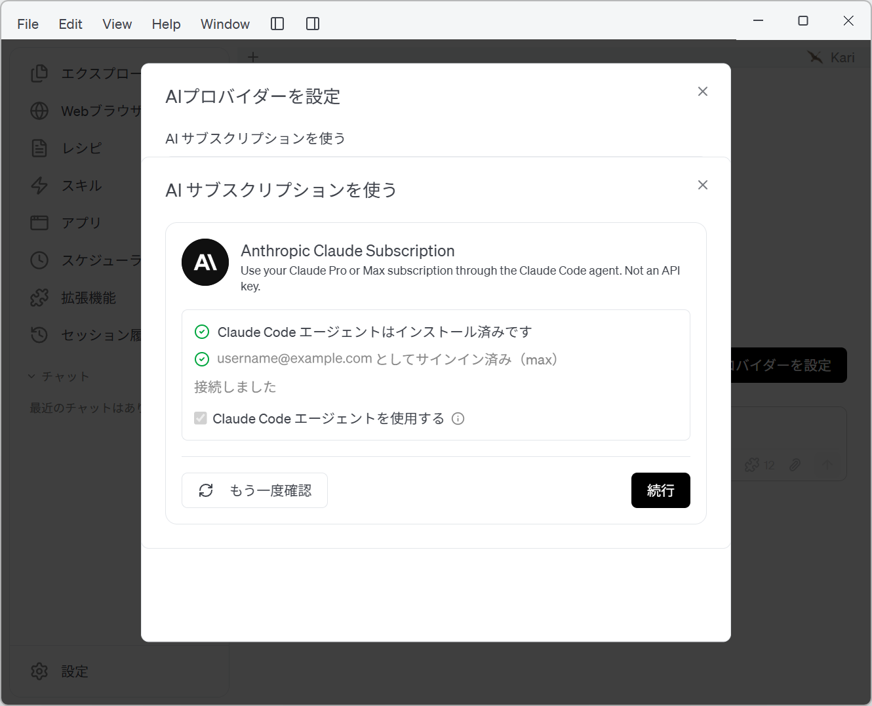Viewport: 872px width, 706px height.
Task: Open the View menu
Action: click(x=117, y=24)
